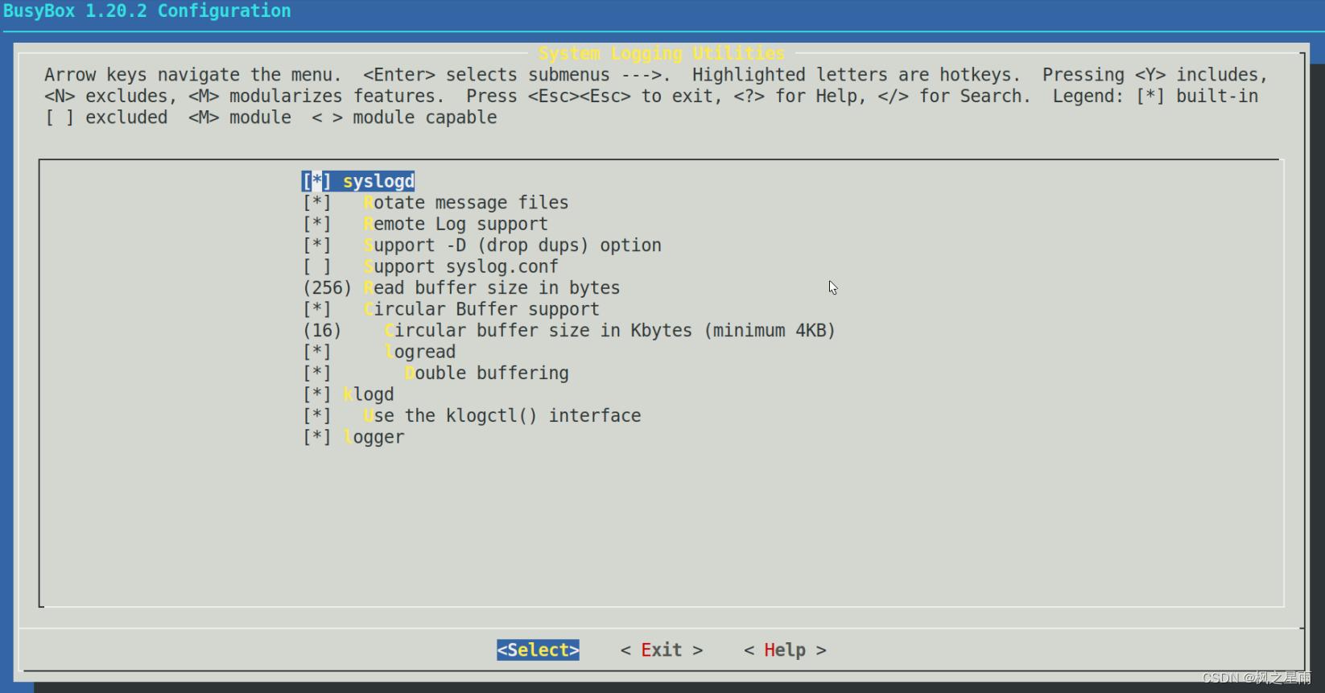Toggle Double buffering option
The width and height of the screenshot is (1325, 693).
pyautogui.click(x=317, y=373)
